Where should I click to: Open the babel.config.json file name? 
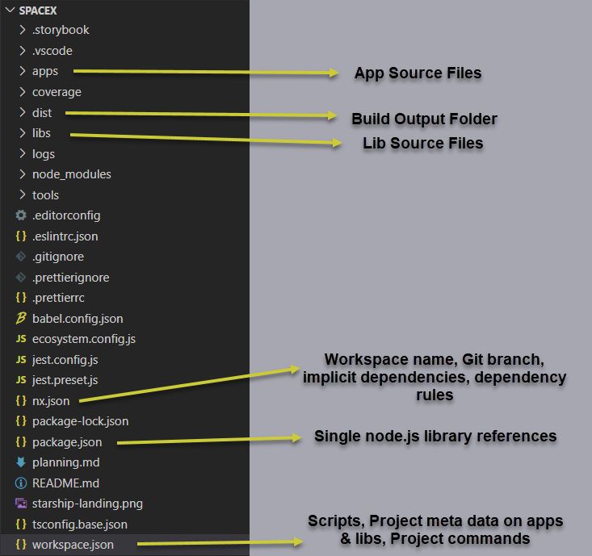(78, 319)
